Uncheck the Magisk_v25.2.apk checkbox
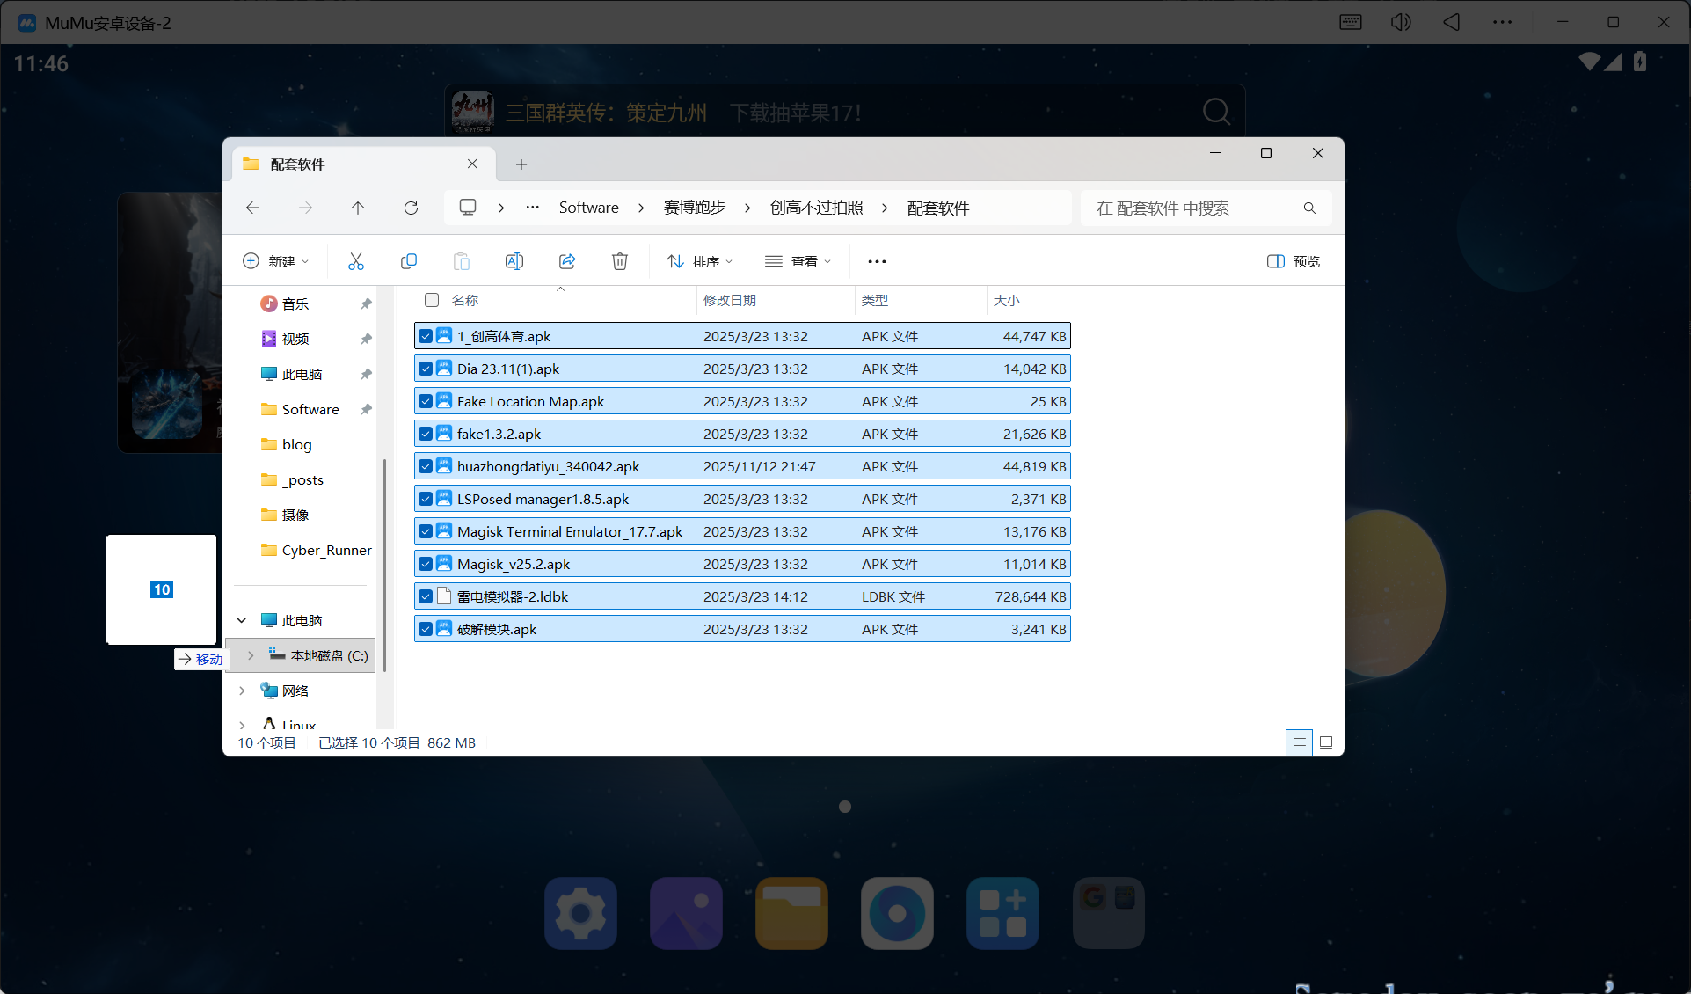Image resolution: width=1691 pixels, height=994 pixels. [x=426, y=564]
